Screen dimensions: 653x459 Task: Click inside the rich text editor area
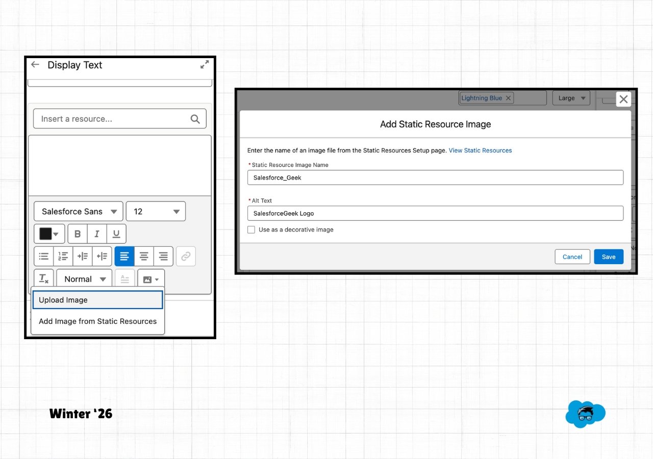click(120, 165)
